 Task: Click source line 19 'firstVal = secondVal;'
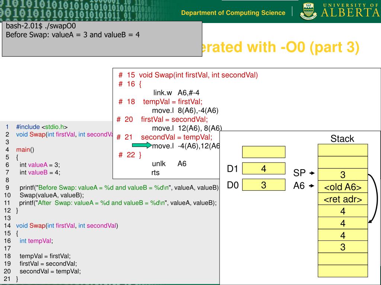coord(48,263)
